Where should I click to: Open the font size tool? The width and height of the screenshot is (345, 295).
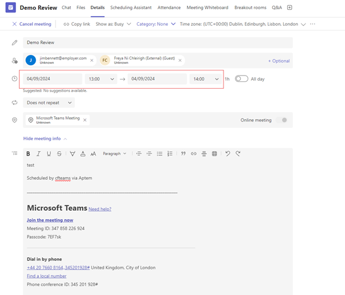click(x=93, y=154)
